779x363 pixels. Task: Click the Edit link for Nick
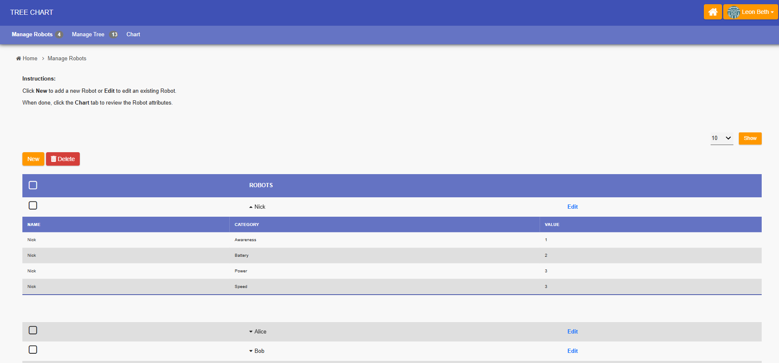pyautogui.click(x=573, y=207)
